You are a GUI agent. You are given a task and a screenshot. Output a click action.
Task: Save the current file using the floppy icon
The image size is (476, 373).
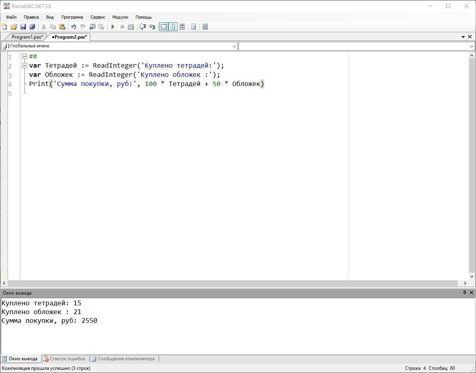click(x=23, y=27)
